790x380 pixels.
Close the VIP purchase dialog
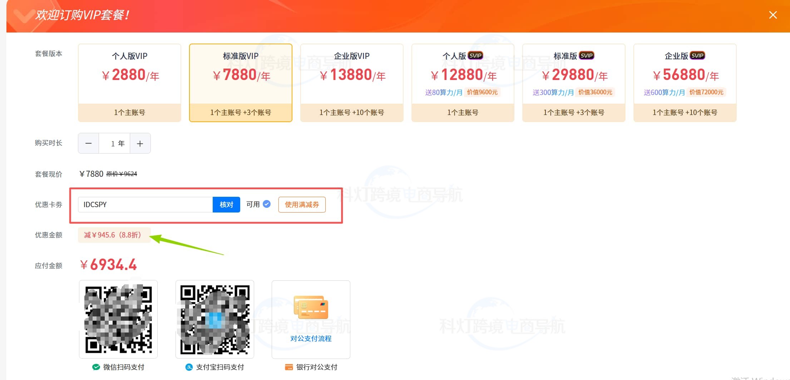point(773,15)
